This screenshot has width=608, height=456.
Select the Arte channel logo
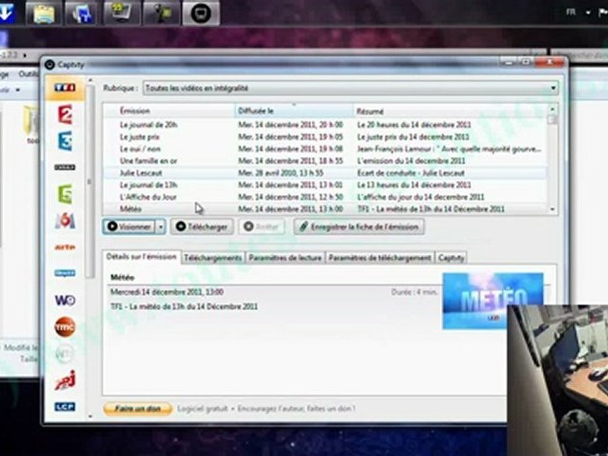click(x=65, y=247)
